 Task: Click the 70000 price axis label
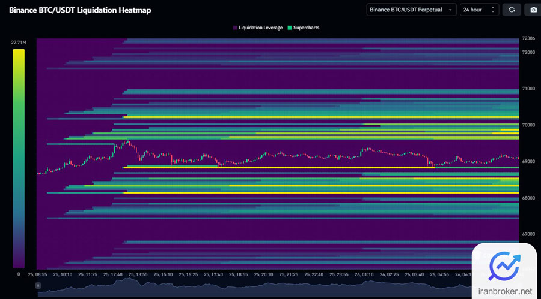528,125
